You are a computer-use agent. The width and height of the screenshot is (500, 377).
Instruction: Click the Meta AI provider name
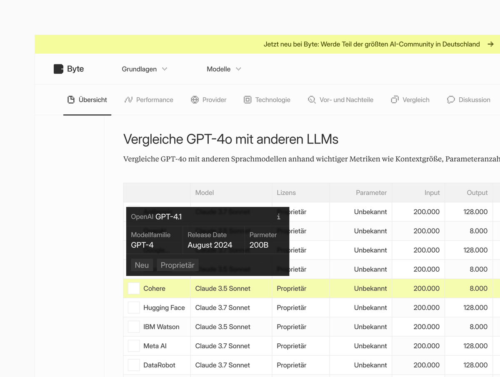click(155, 346)
